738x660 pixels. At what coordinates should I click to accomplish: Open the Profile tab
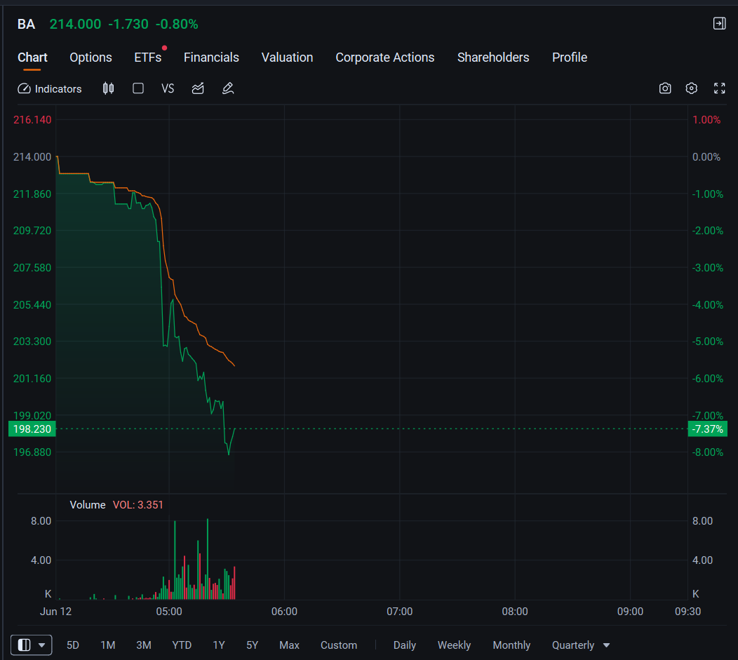coord(570,58)
